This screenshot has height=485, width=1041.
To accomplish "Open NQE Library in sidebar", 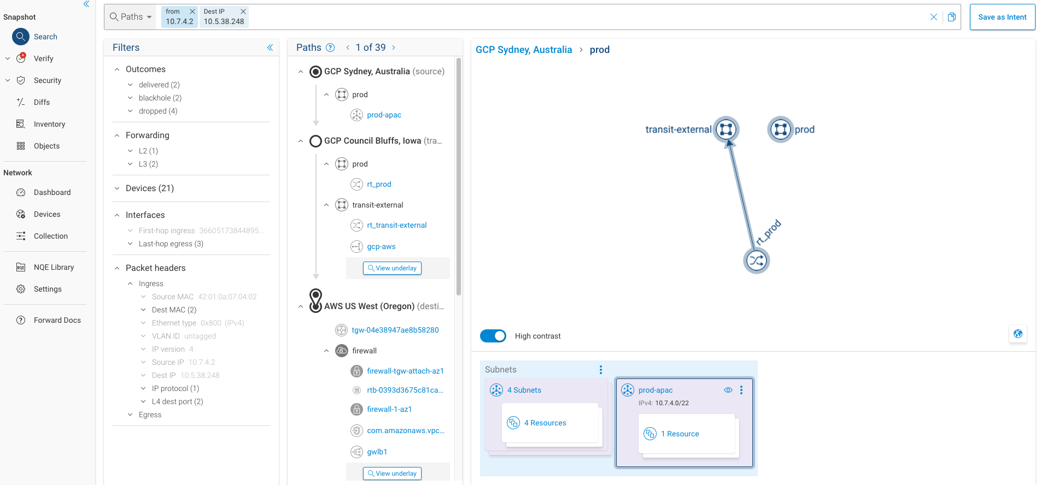I will 54,267.
